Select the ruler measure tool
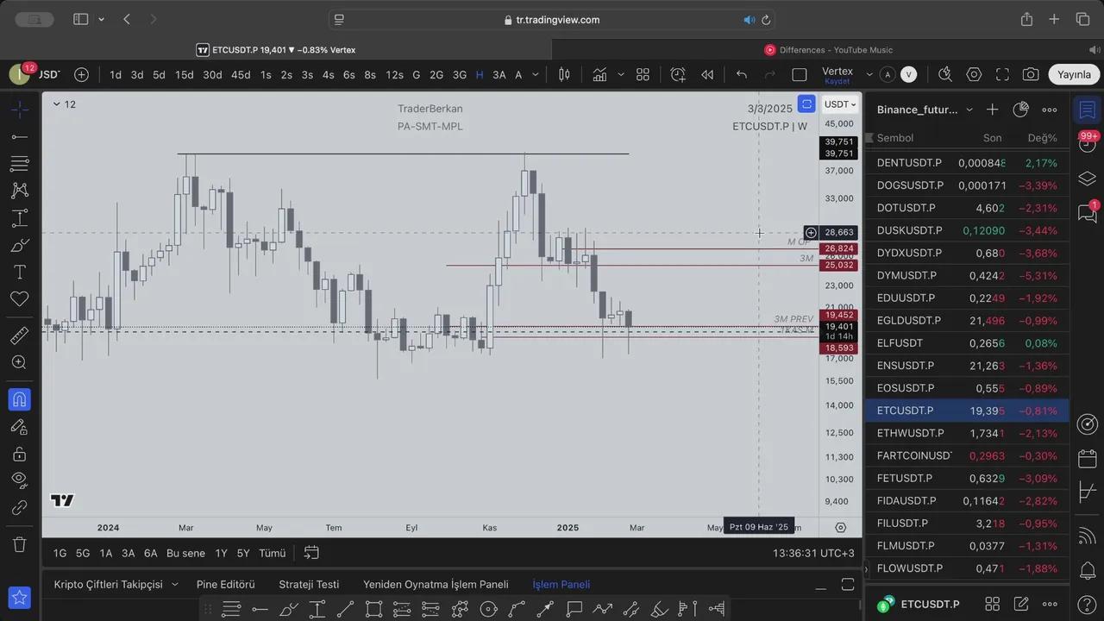Screen dimensions: 1104x621 click(x=19, y=336)
